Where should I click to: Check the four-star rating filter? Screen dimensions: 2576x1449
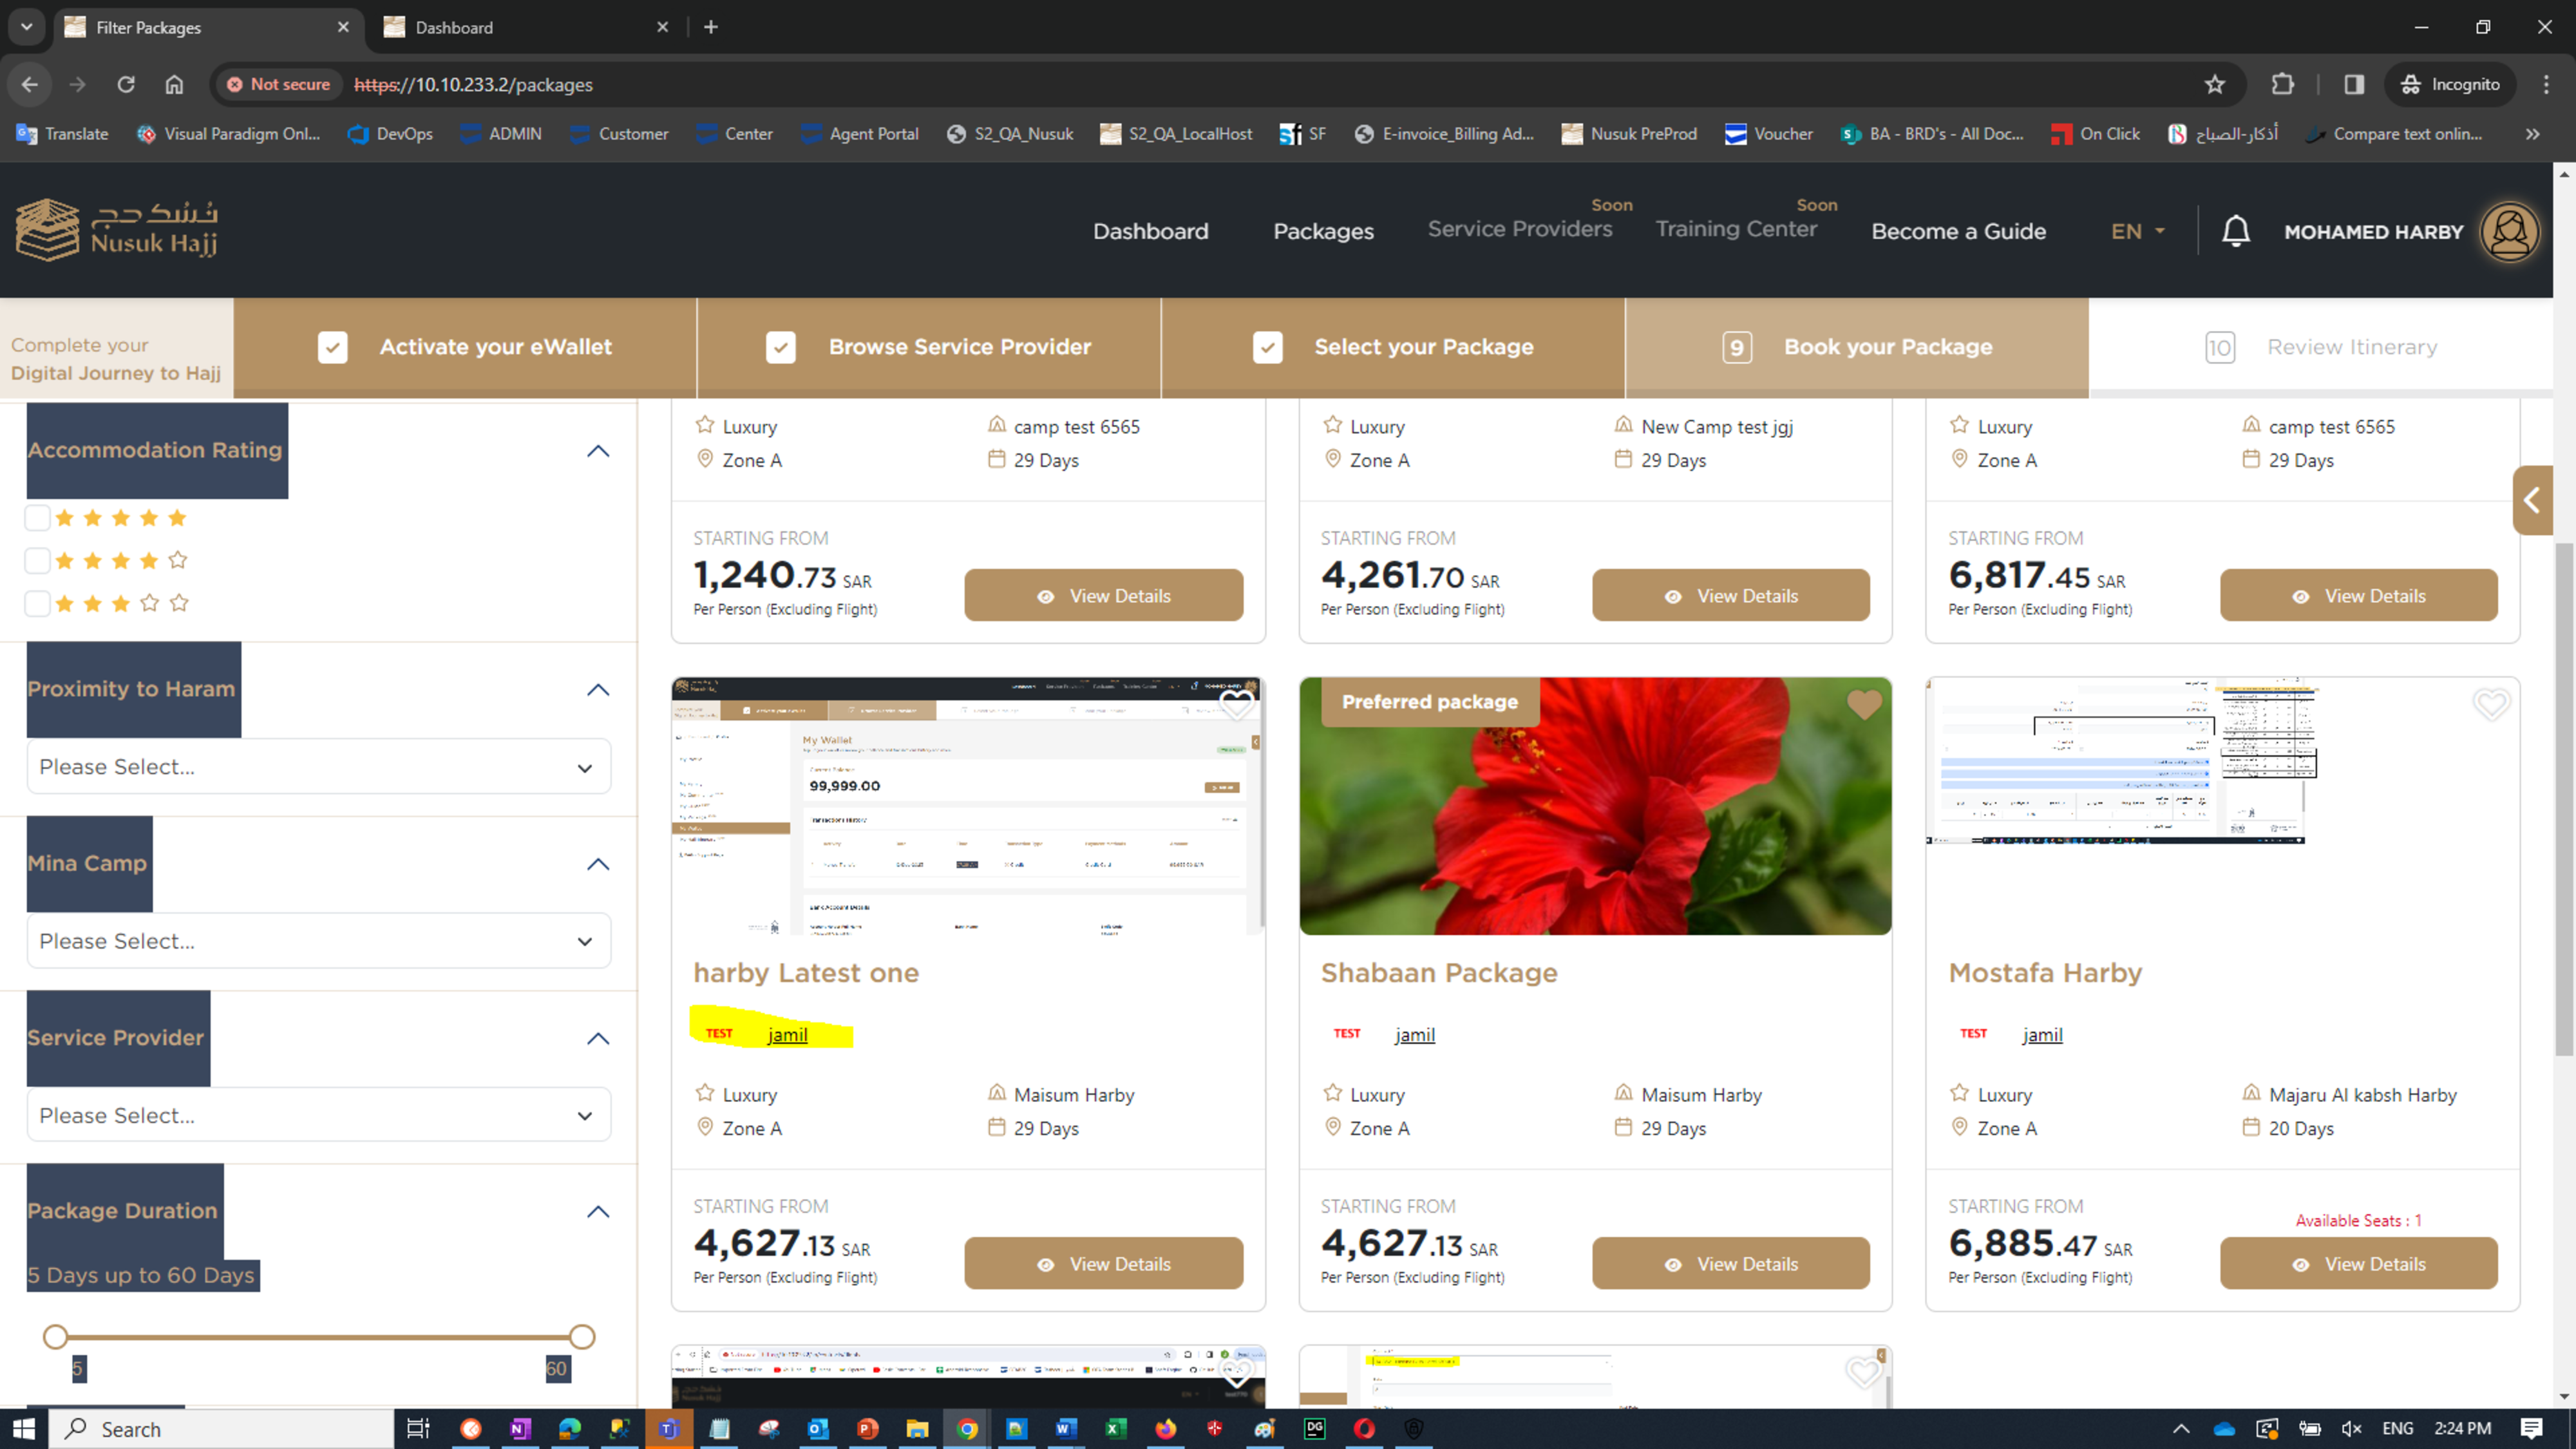pos(38,561)
